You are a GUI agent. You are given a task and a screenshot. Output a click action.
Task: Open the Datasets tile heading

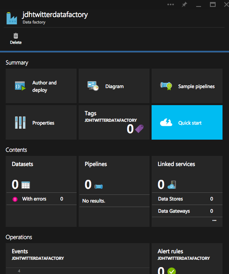point(23,164)
